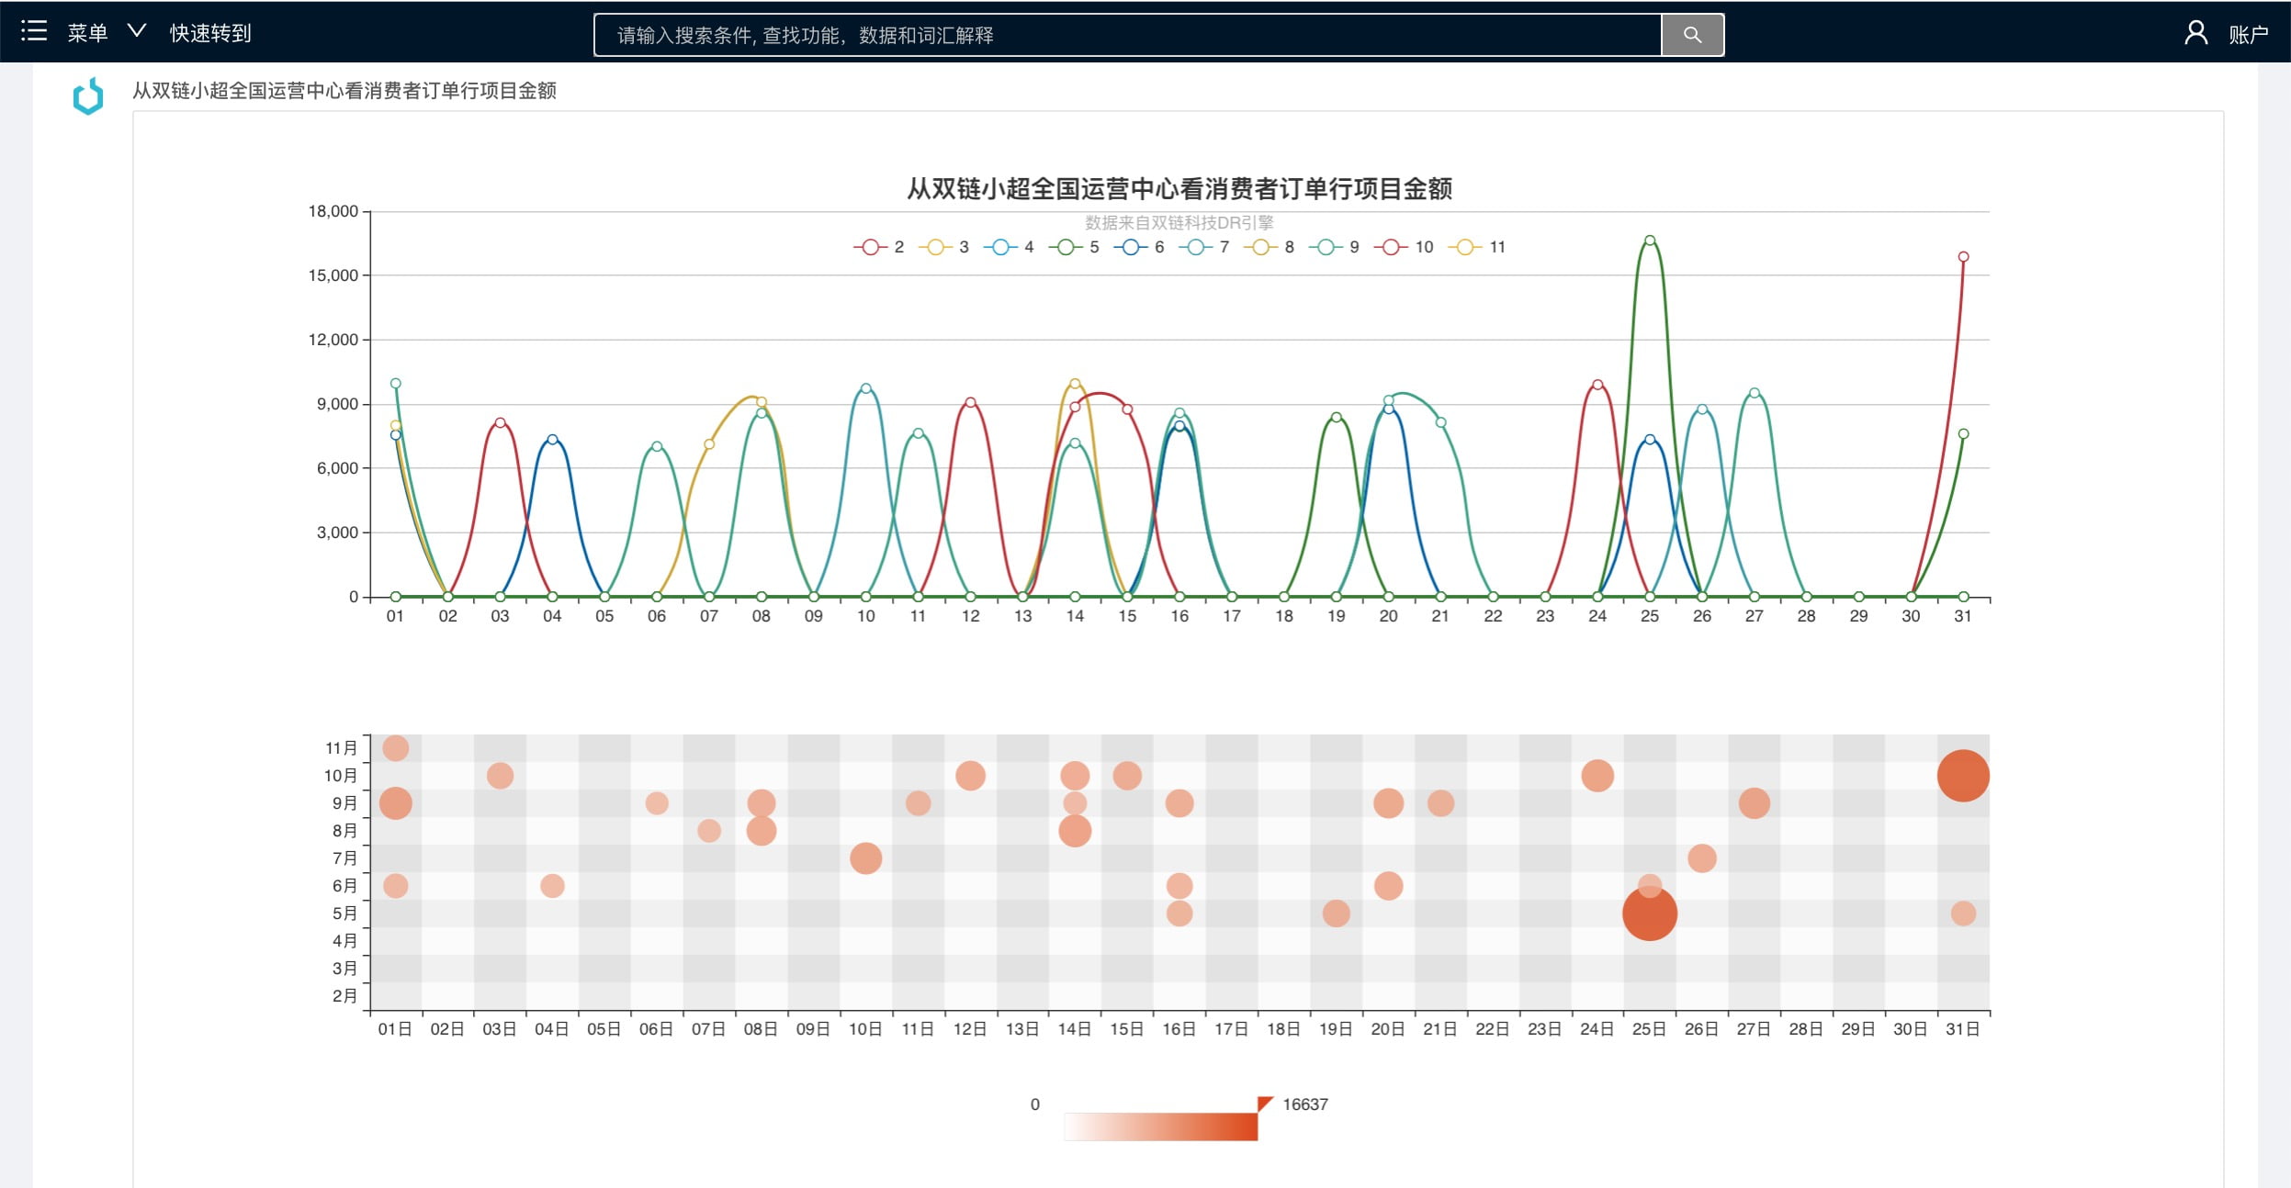Click the bubble at 27日 9月
The width and height of the screenshot is (2291, 1188).
point(1754,803)
